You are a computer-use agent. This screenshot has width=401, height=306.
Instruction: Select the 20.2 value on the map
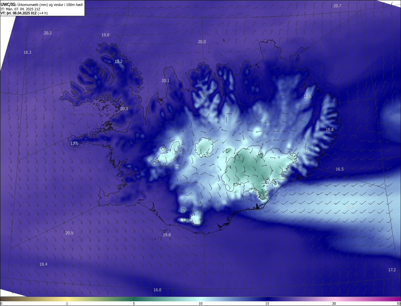[48, 33]
